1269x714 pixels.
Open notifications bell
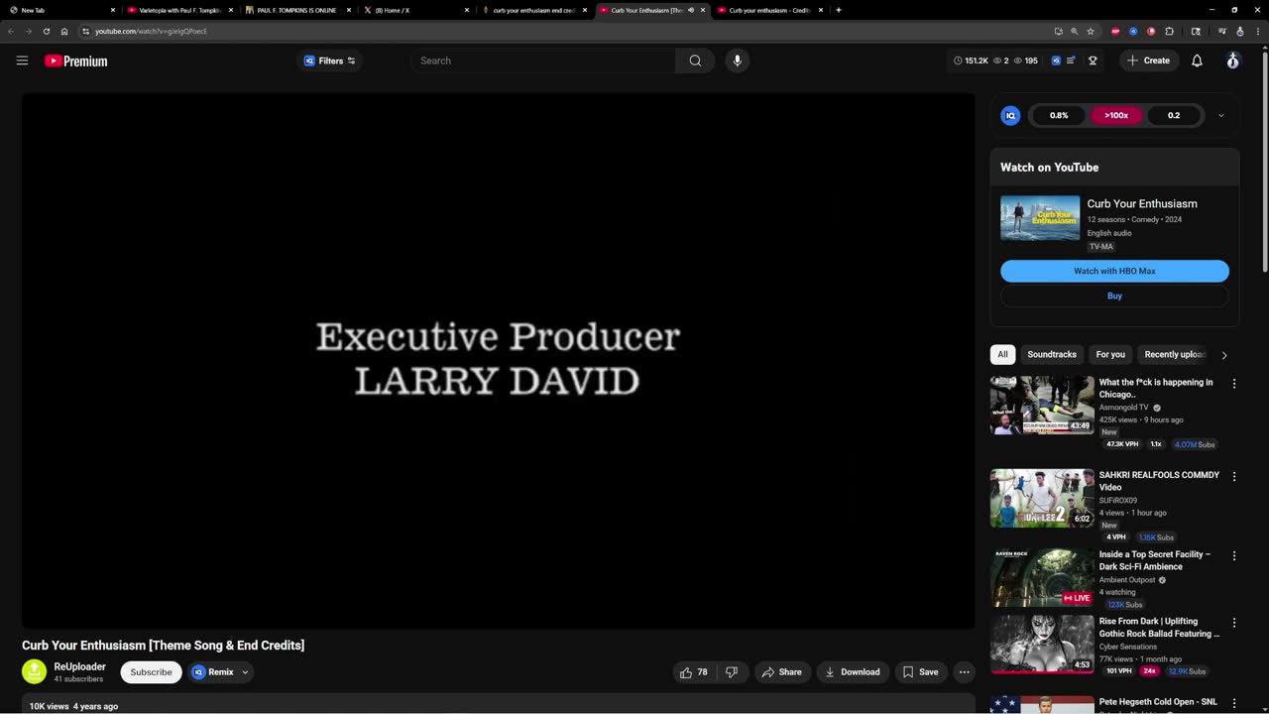click(1197, 60)
